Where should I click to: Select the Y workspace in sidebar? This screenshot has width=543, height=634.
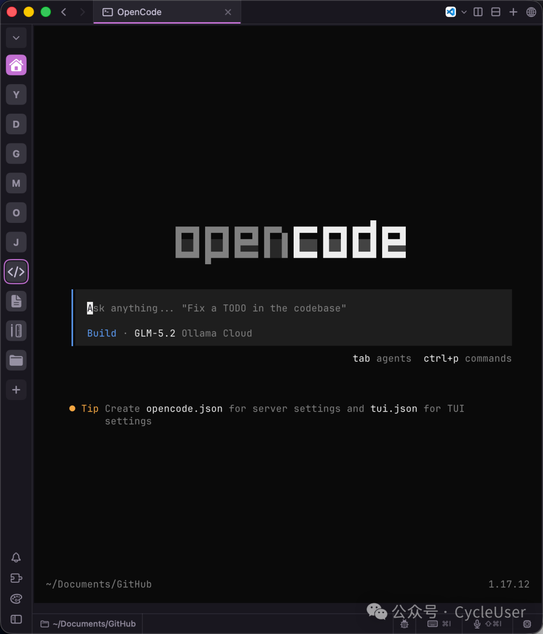point(16,95)
